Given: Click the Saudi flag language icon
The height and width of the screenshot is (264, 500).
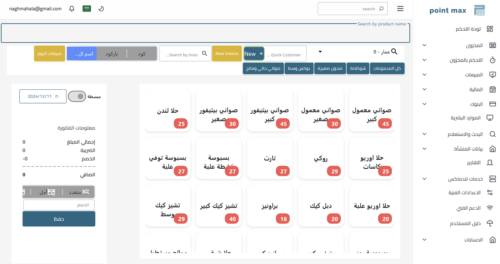Looking at the screenshot, I should coord(87,9).
